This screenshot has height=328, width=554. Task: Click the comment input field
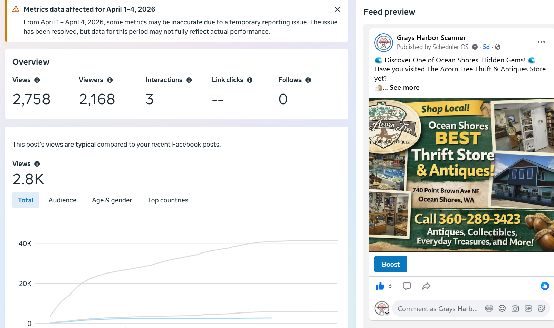click(x=438, y=309)
